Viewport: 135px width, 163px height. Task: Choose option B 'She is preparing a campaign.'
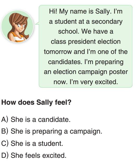tap(52, 131)
